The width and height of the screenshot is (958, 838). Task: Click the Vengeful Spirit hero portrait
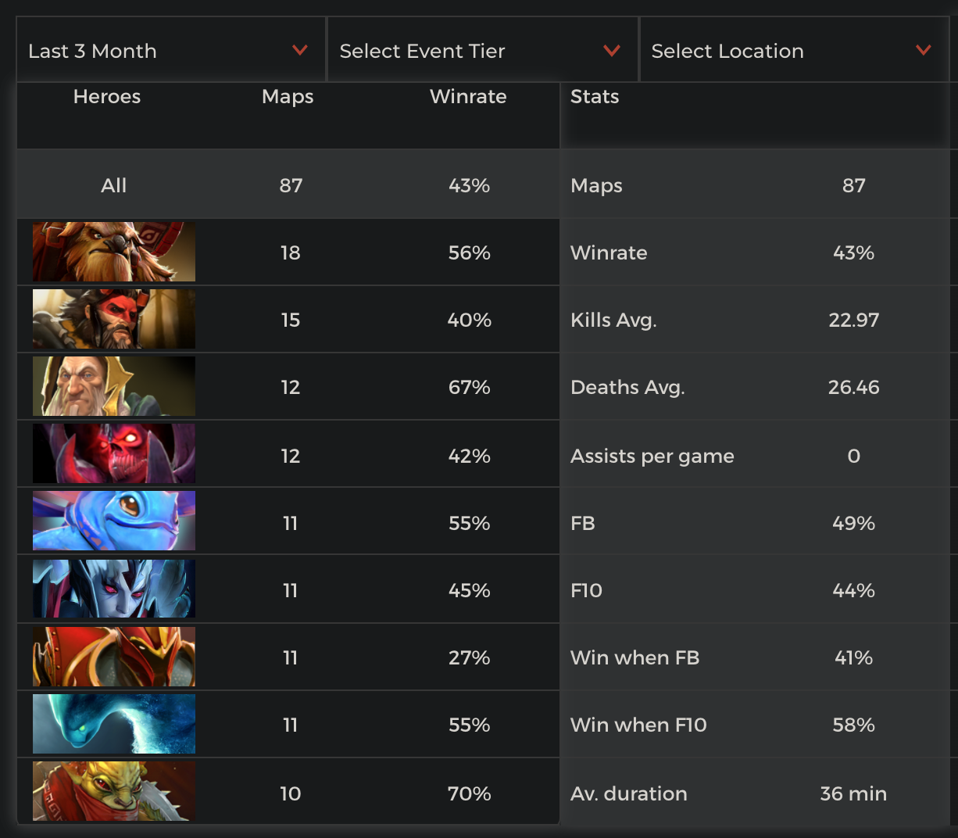114,588
